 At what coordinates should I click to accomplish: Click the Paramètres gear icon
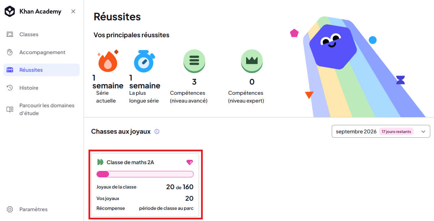[10, 209]
